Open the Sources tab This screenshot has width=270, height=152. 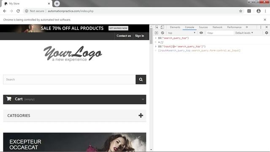[x=203, y=27]
